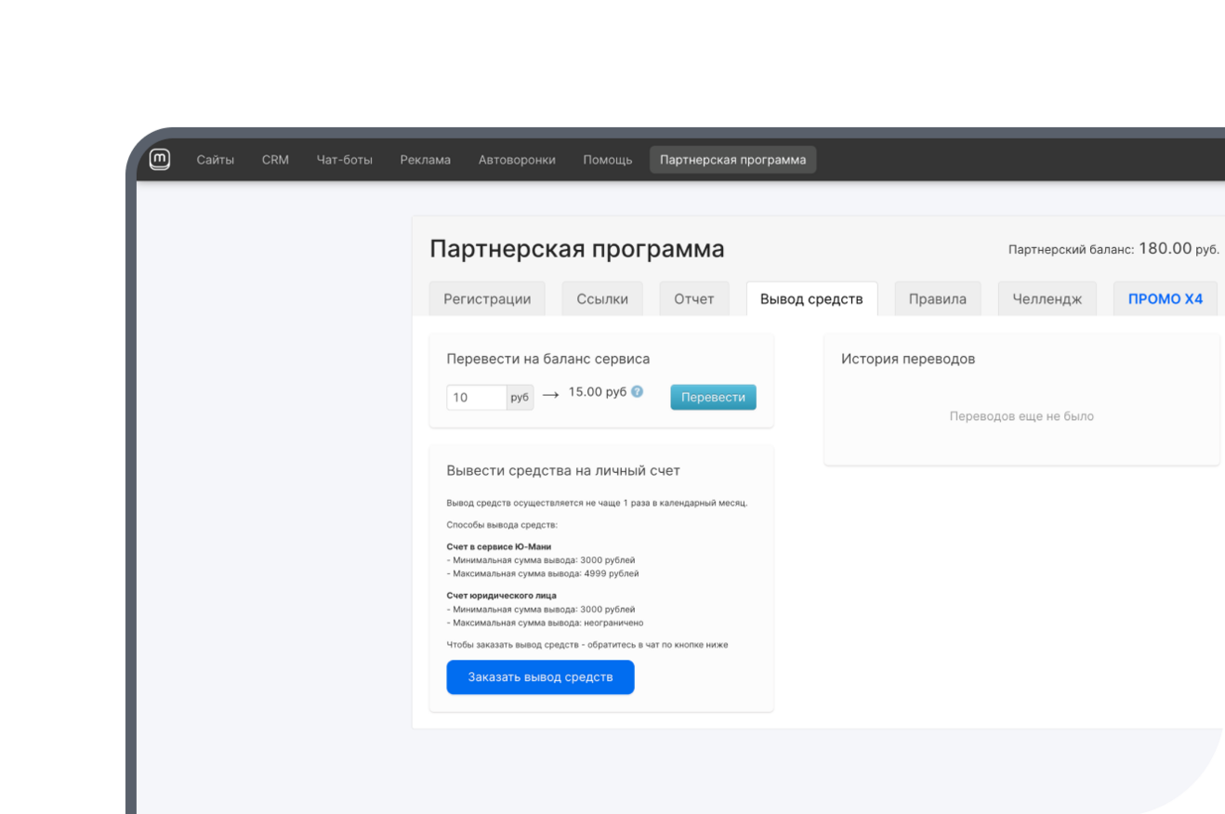
Task: Click the Максимальная сумма вывода: неограничено line
Action: coord(546,623)
